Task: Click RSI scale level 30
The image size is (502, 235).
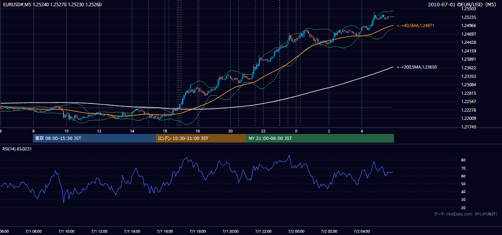Action: (x=464, y=200)
